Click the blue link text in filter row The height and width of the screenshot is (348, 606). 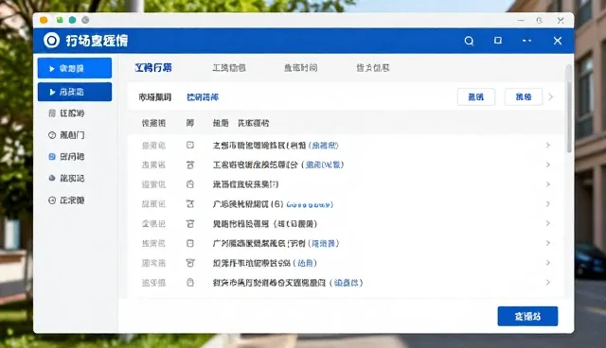[203, 97]
